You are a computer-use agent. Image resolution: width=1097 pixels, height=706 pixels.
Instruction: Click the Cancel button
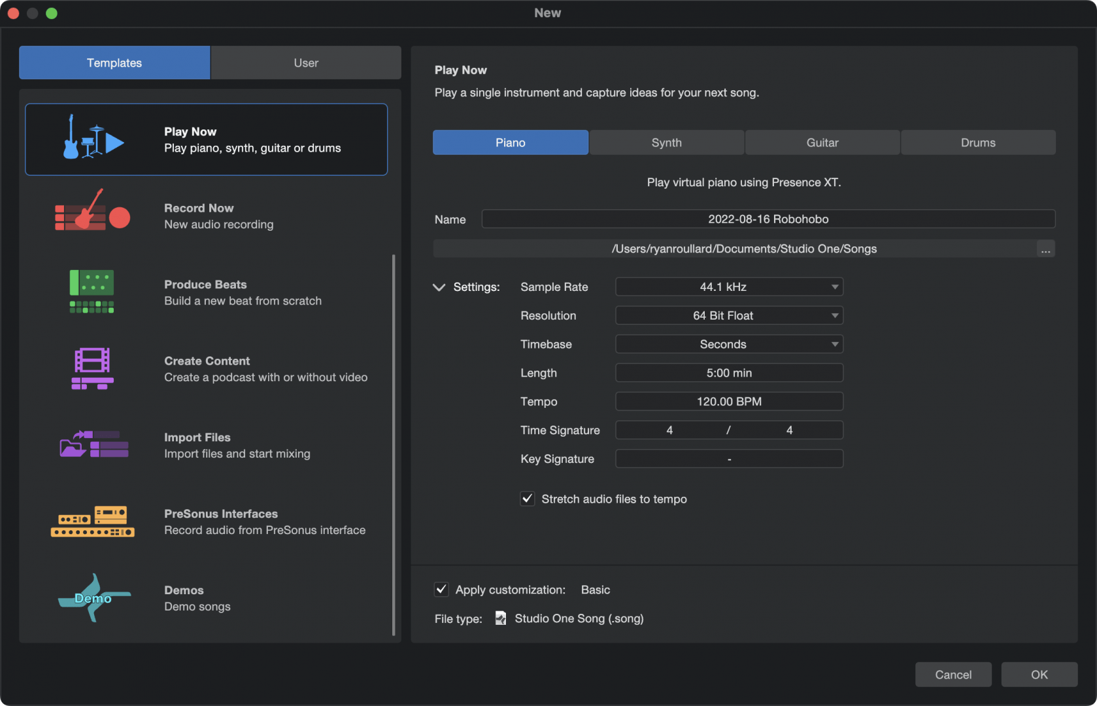(x=953, y=675)
